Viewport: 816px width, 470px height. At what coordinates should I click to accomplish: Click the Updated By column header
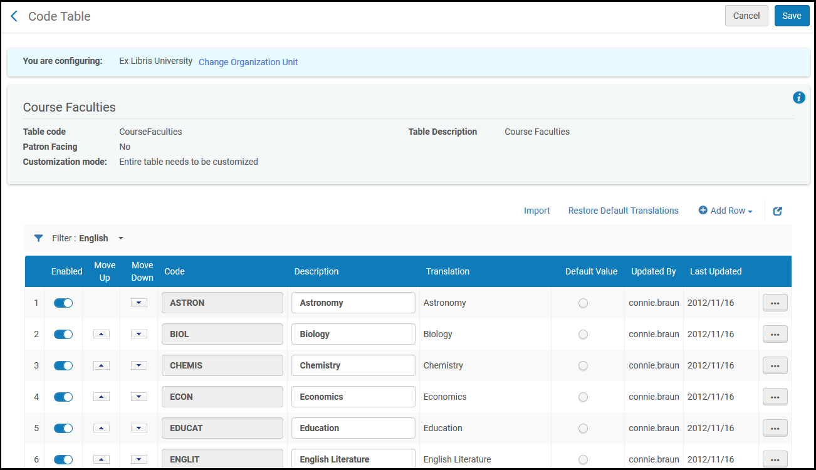tap(654, 271)
